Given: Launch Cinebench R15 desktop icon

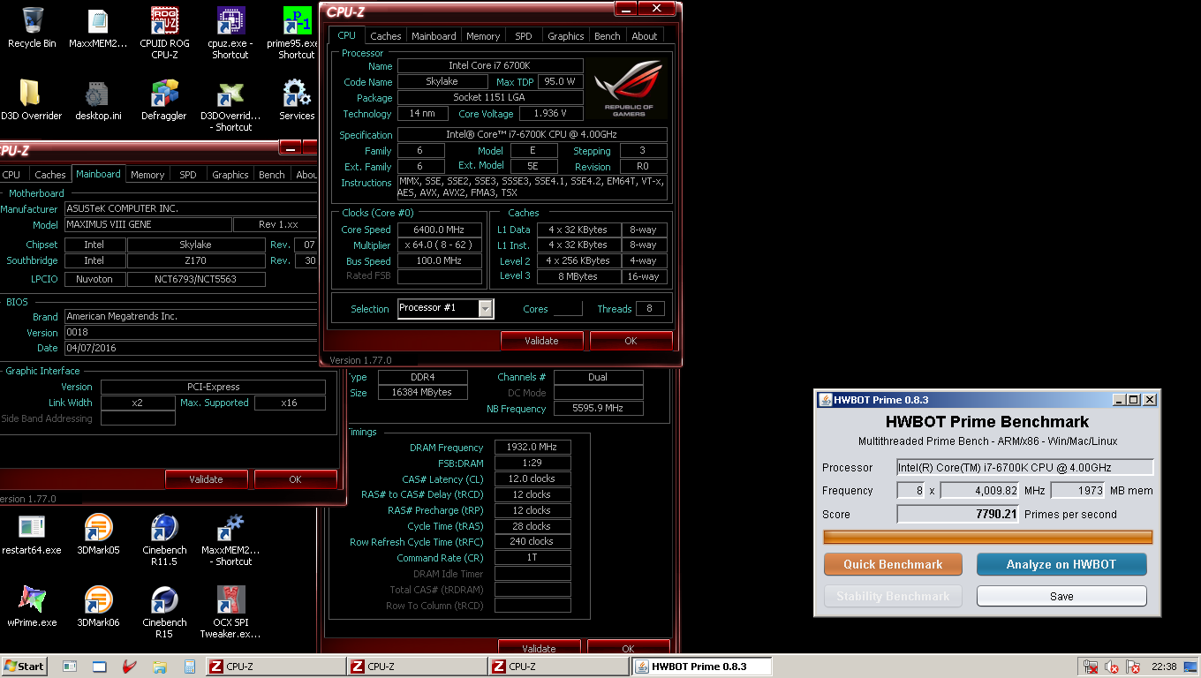Looking at the screenshot, I should 164,612.
